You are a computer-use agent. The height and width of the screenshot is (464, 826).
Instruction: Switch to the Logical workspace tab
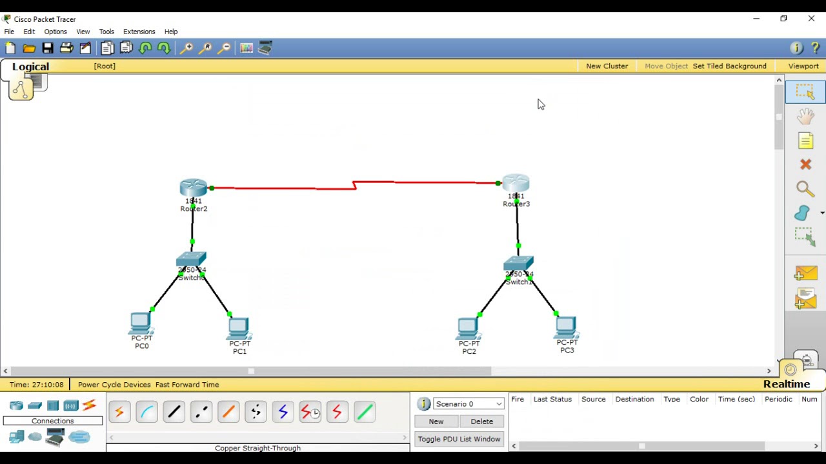click(x=30, y=67)
